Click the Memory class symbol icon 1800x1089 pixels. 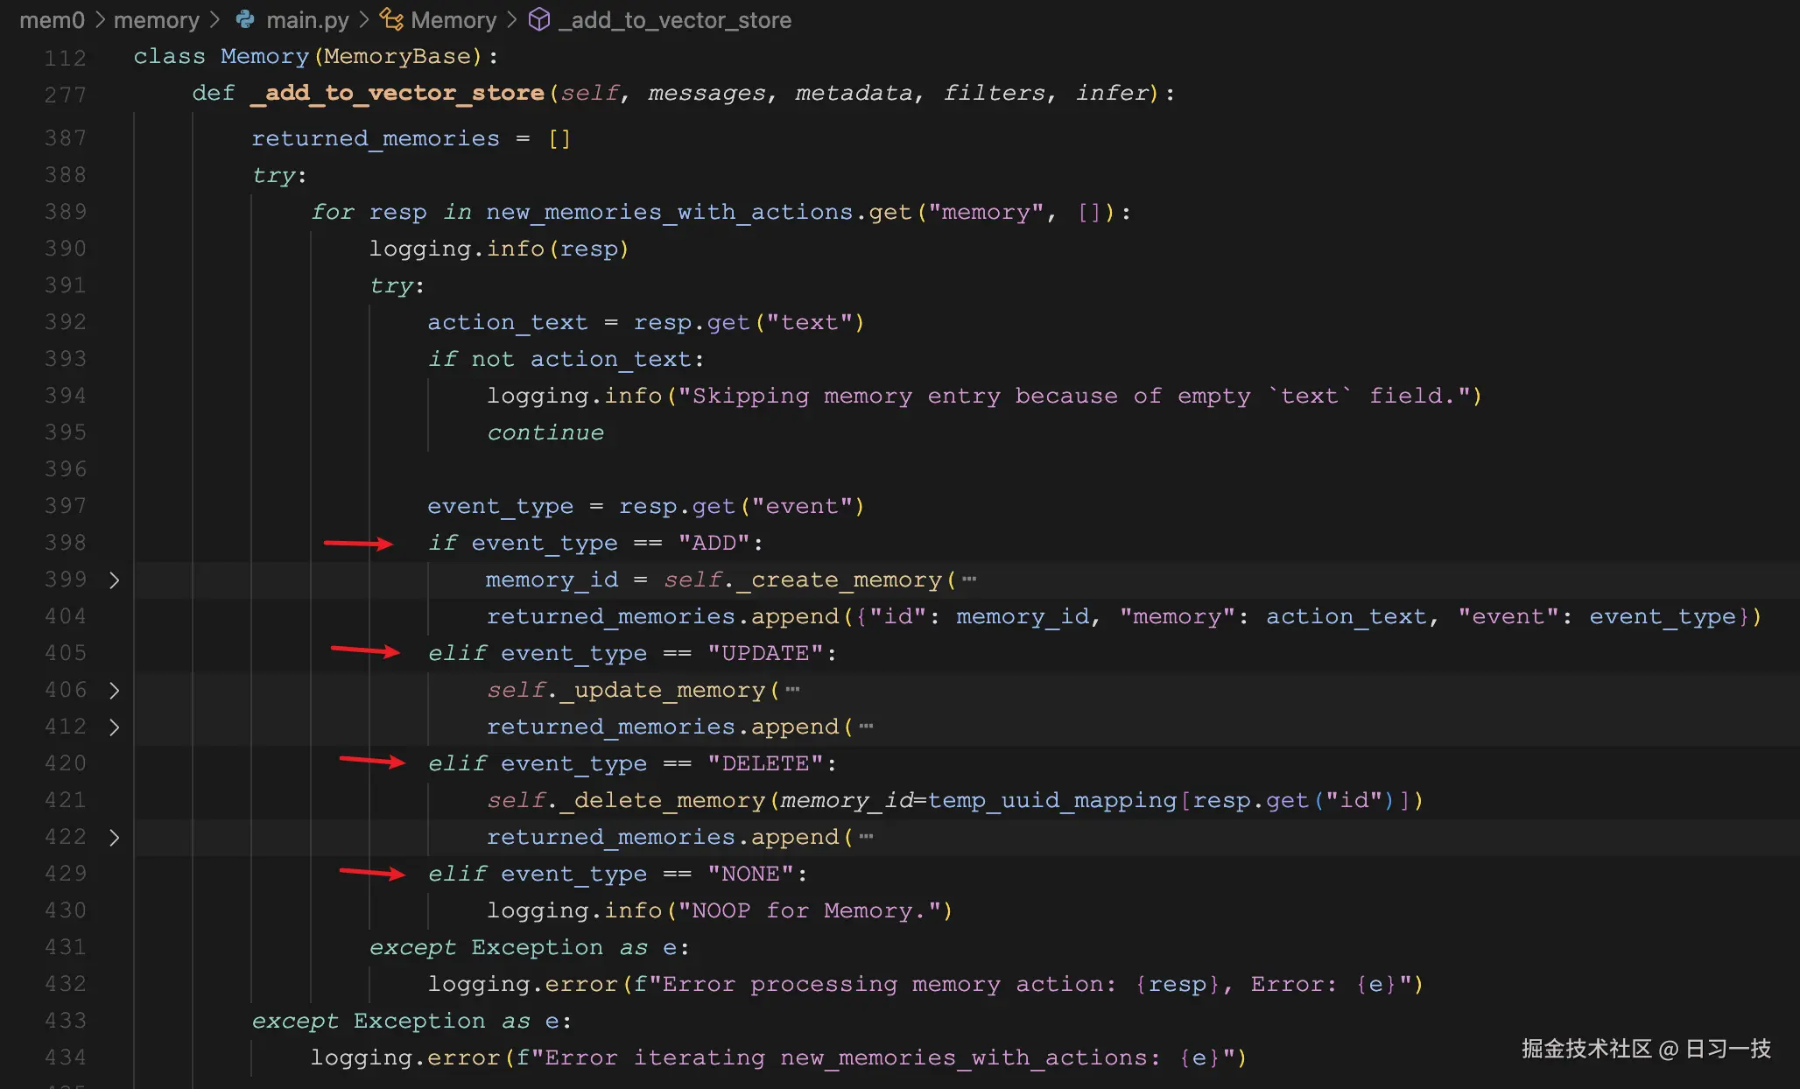[x=391, y=19]
